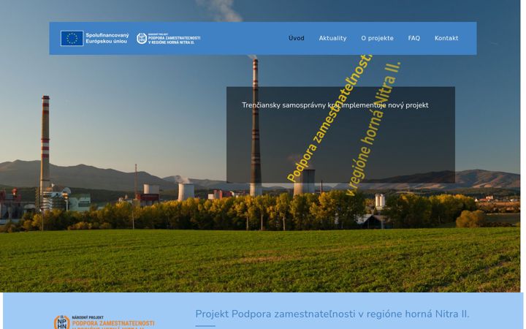Click the white NPHN circular emblem in header
Screen dimensions: 526x329
tap(142, 38)
